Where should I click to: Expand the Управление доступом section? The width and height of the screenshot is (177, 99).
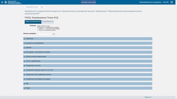click(x=88, y=66)
